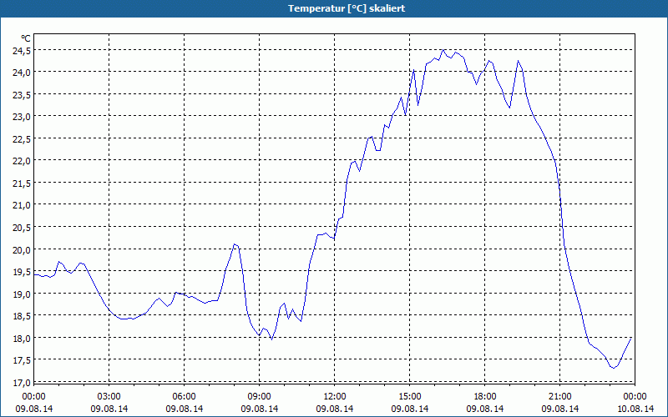Pick the '18:00' time label
This screenshot has width=668, height=417.
click(x=485, y=397)
